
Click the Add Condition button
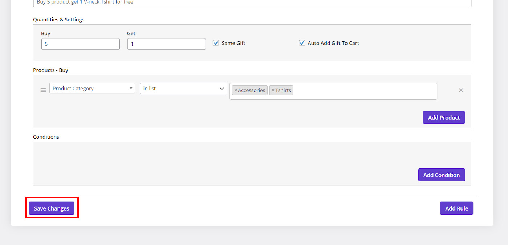(441, 175)
